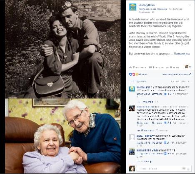Open the post options chevron beside HistoryBites

[x=190, y=5]
